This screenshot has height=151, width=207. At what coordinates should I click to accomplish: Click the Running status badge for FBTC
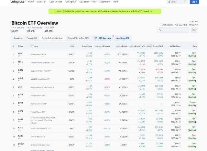[x=192, y=64]
